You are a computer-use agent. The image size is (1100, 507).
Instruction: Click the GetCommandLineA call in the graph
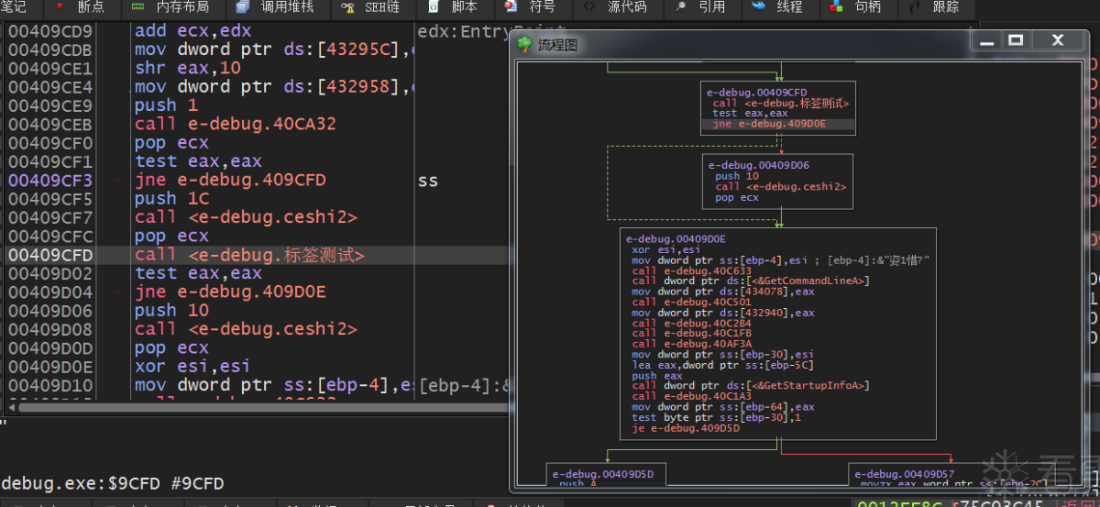[750, 281]
